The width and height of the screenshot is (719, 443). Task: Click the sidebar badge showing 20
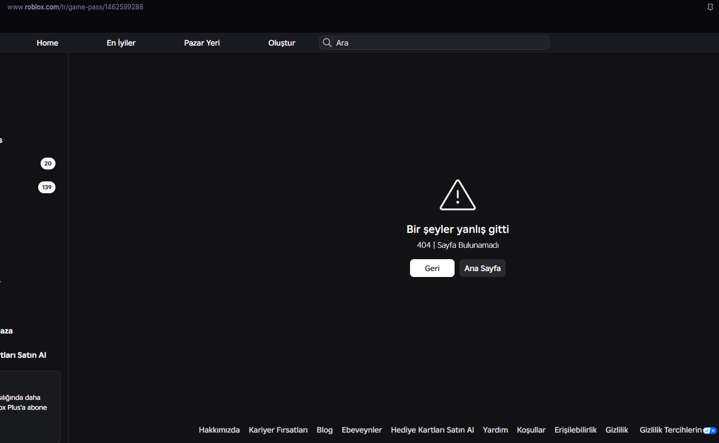[x=48, y=164]
